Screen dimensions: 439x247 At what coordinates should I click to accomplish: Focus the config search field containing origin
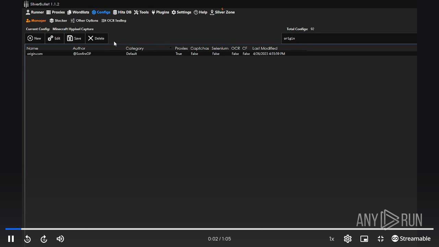click(x=349, y=38)
